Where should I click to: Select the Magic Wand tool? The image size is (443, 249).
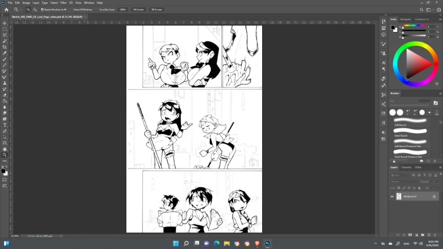pos(5,41)
